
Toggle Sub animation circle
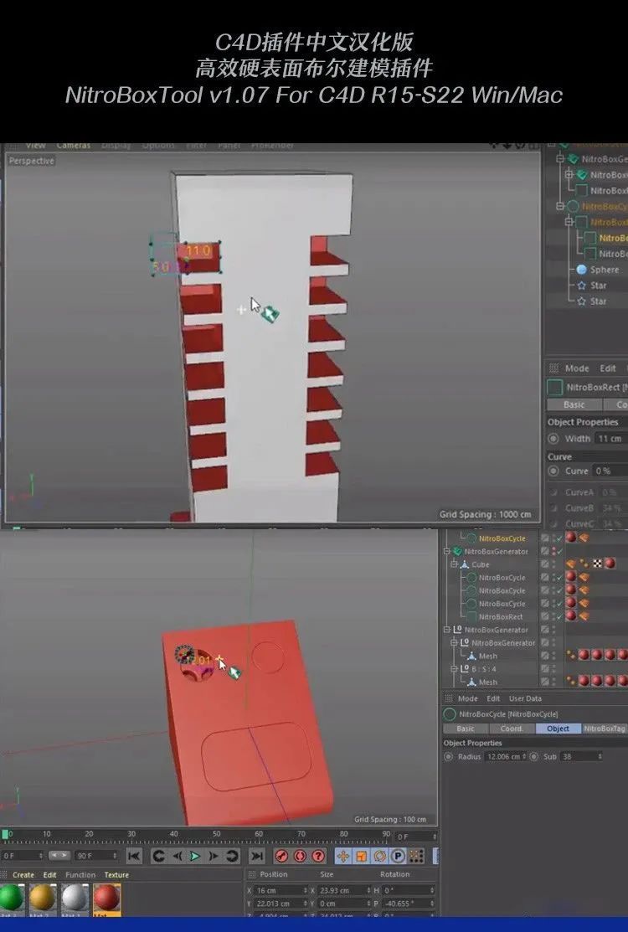point(533,757)
